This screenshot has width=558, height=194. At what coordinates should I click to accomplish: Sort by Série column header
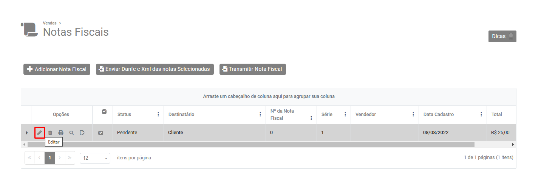click(327, 114)
